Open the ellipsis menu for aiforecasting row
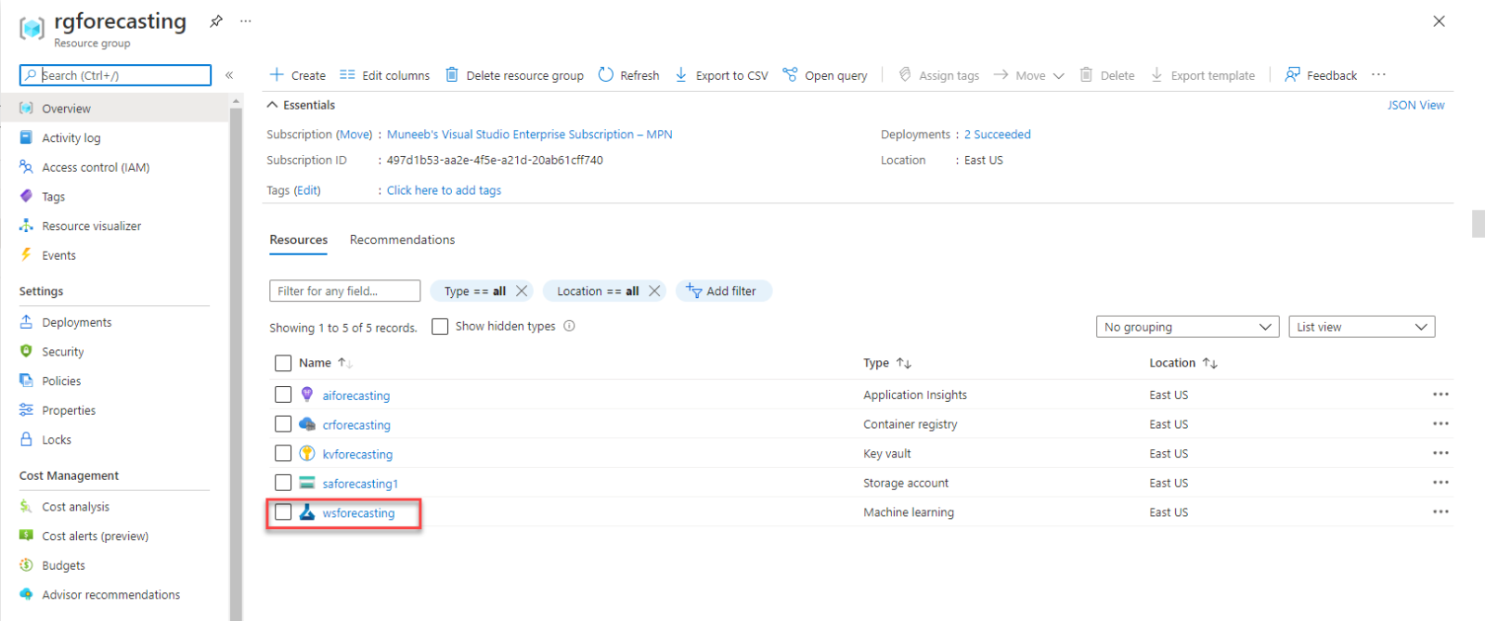 (x=1440, y=395)
